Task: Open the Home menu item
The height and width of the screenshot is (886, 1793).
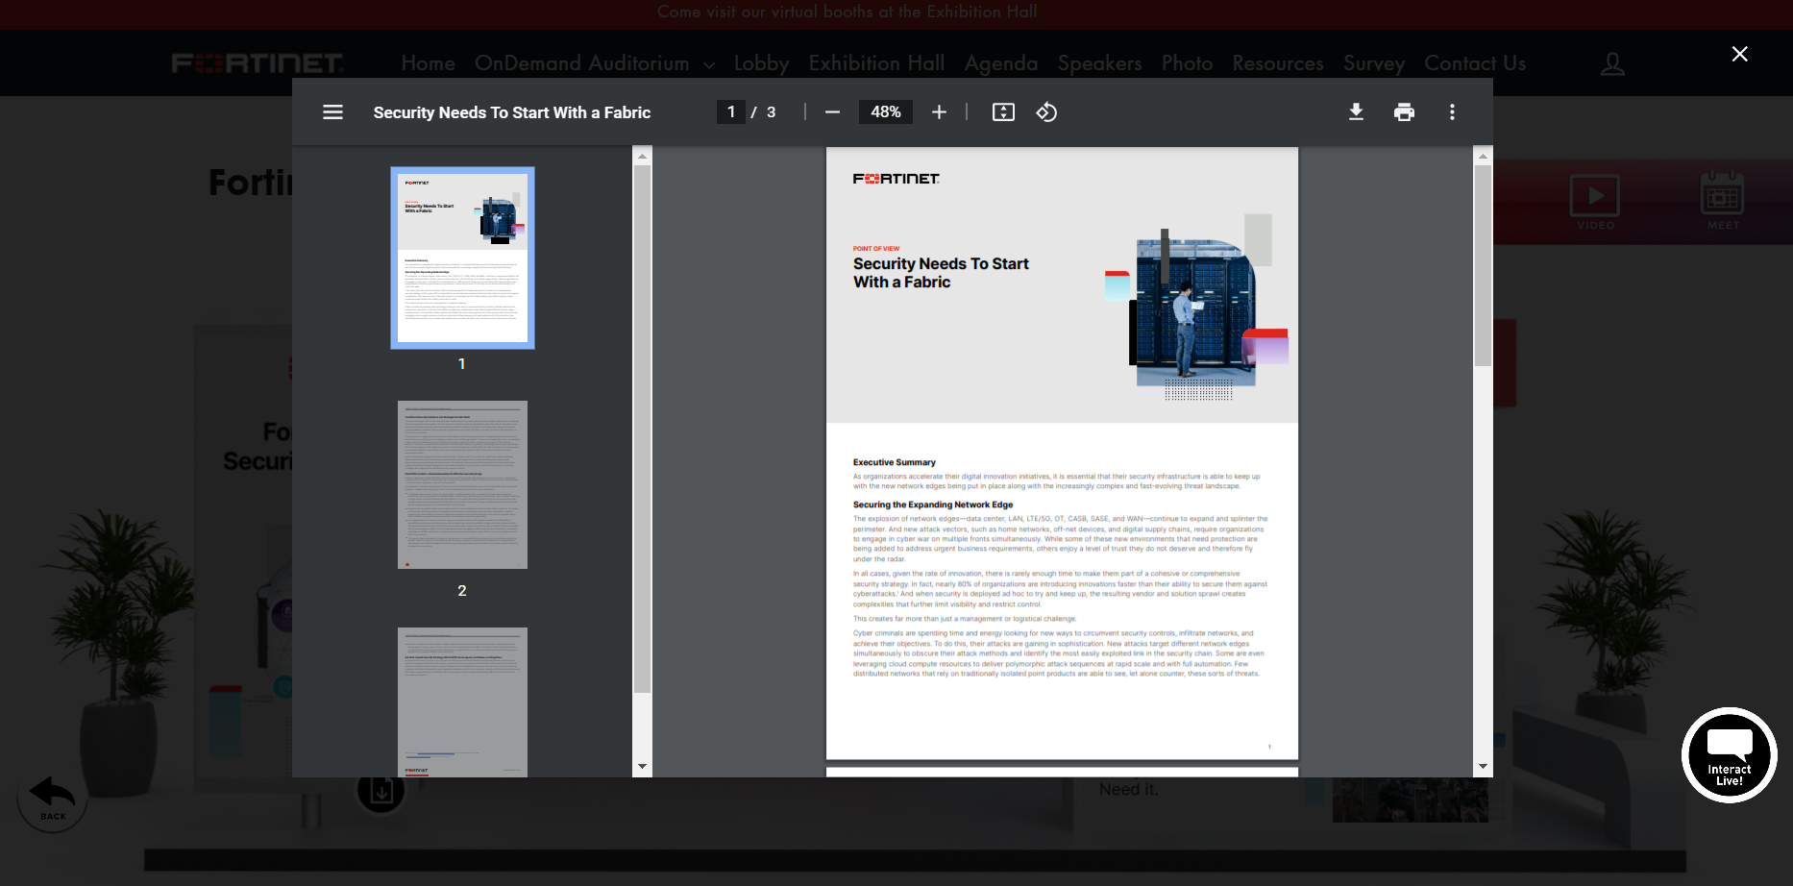Action: pos(428,63)
